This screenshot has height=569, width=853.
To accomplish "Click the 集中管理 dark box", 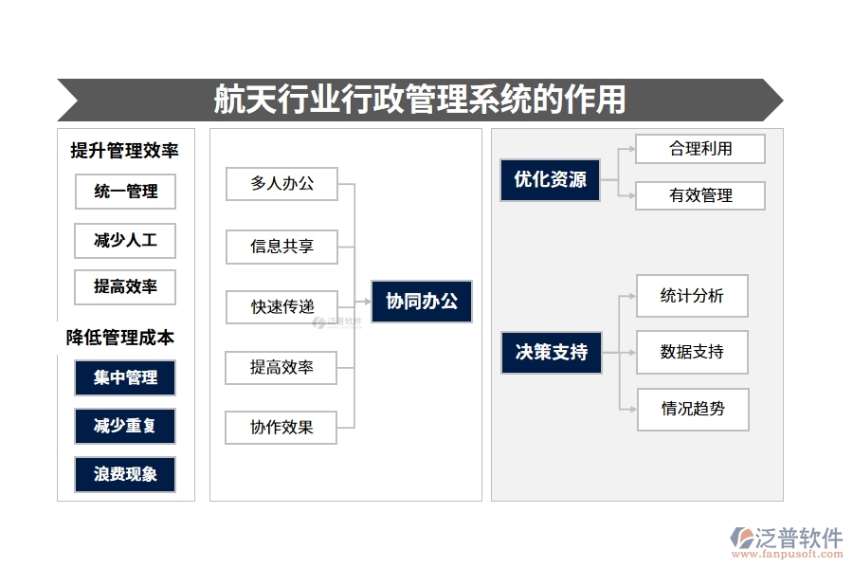I will tap(125, 378).
